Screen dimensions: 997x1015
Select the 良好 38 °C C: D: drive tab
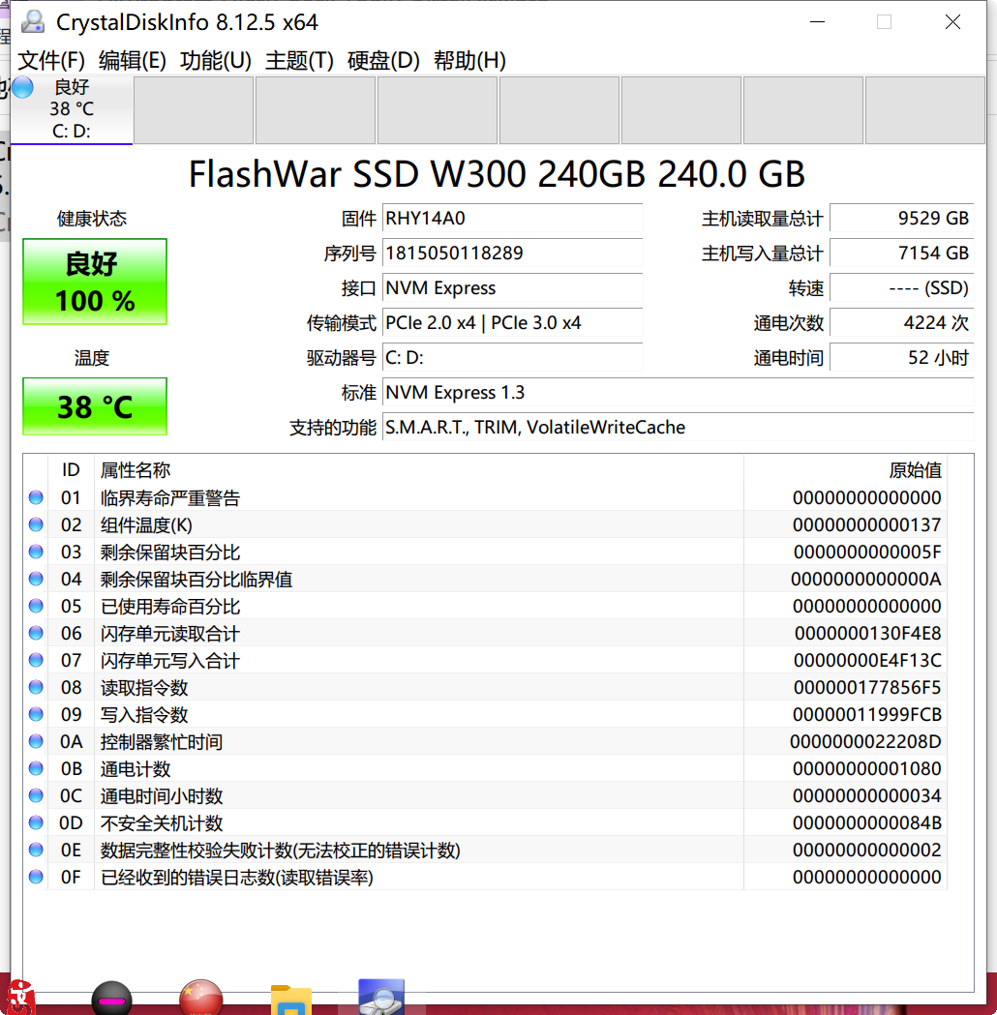72,109
